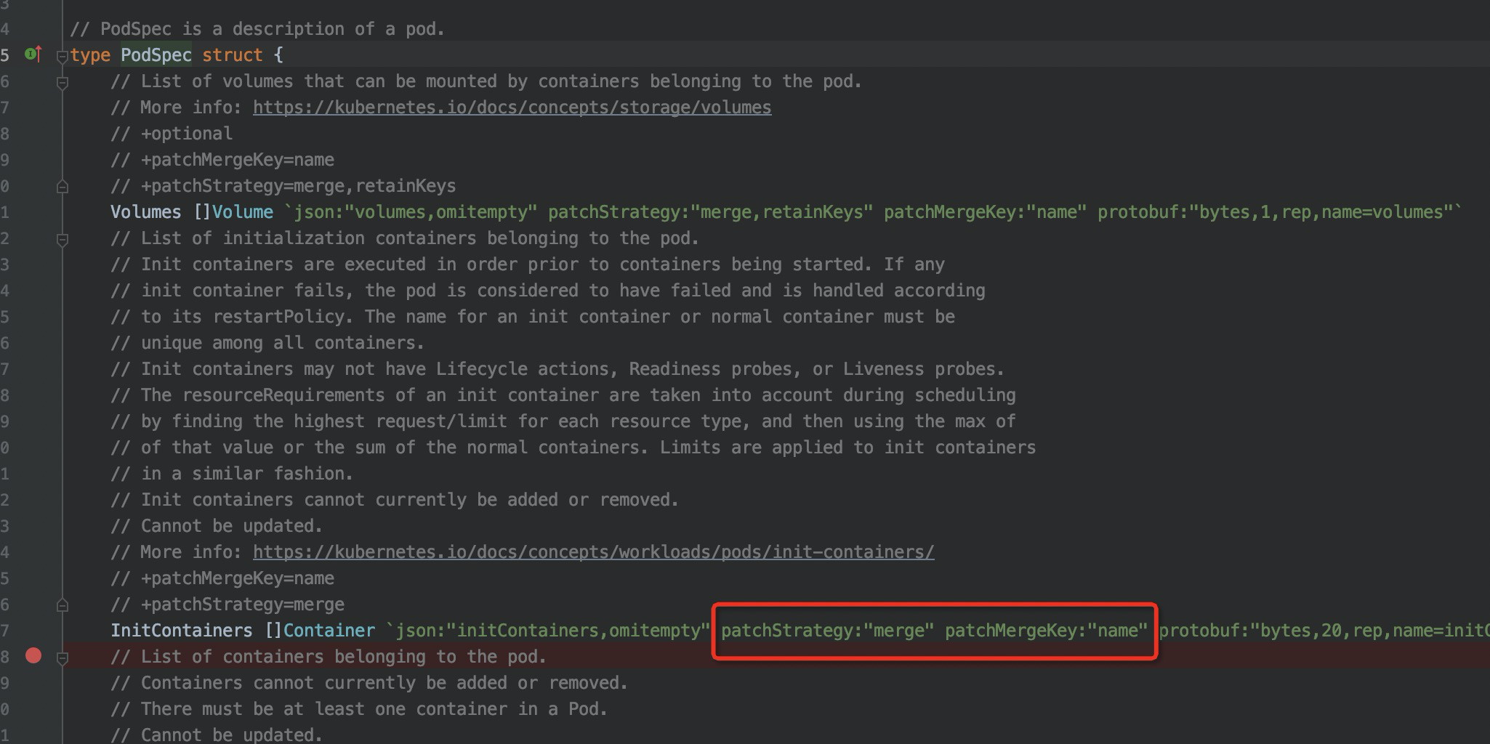Image resolution: width=1490 pixels, height=744 pixels.
Task: Click the PodSpec type name in declaration
Action: point(156,55)
